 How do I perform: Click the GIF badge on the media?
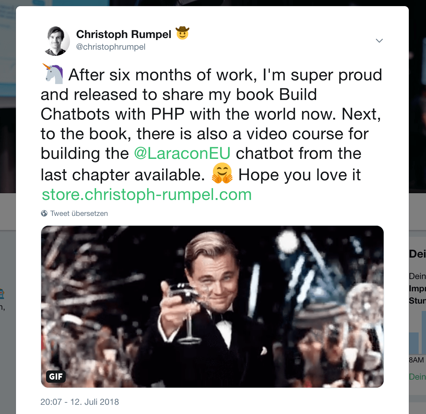coord(56,377)
